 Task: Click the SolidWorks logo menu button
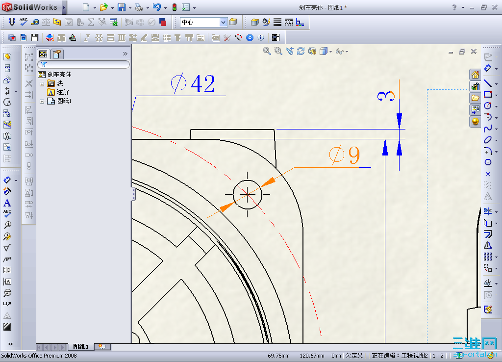pyautogui.click(x=31, y=7)
